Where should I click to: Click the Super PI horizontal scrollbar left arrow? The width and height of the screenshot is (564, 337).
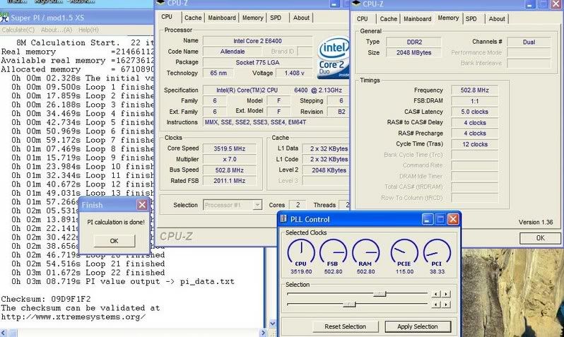pyautogui.click(x=4, y=333)
